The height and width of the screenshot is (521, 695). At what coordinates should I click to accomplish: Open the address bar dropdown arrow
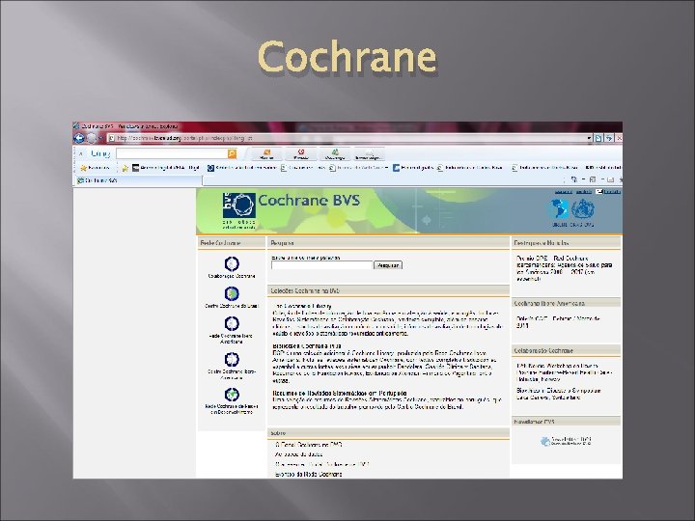[x=589, y=138]
